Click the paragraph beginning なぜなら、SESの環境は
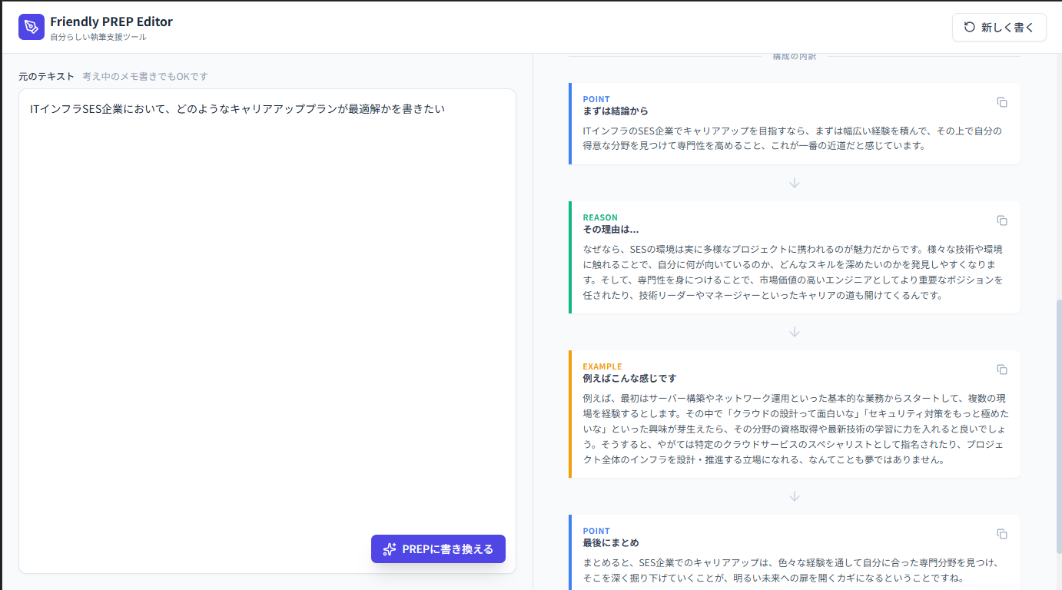Screen dimensions: 1062x590 coord(793,272)
